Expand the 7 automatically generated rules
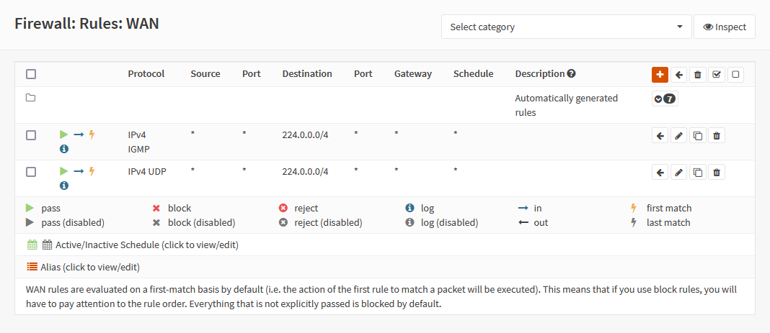The height and width of the screenshot is (333, 770). [x=665, y=99]
